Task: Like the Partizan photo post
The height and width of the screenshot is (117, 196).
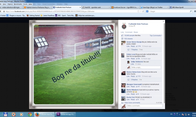Action: (122, 32)
